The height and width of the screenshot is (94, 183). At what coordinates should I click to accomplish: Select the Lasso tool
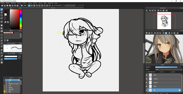2,38
